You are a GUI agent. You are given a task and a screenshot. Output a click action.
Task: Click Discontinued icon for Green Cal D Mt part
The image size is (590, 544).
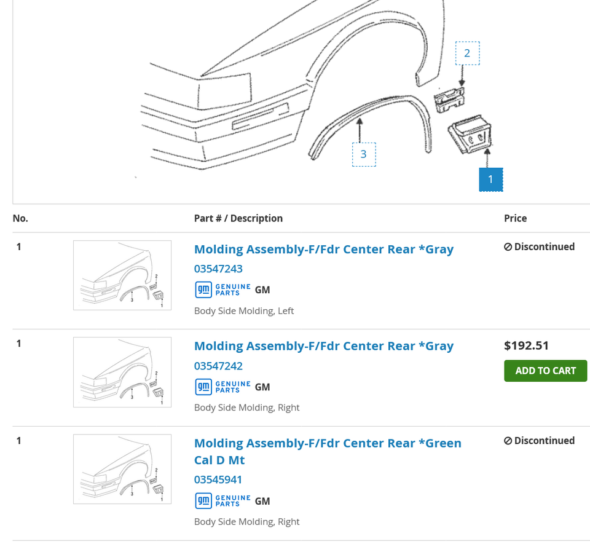pyautogui.click(x=508, y=441)
